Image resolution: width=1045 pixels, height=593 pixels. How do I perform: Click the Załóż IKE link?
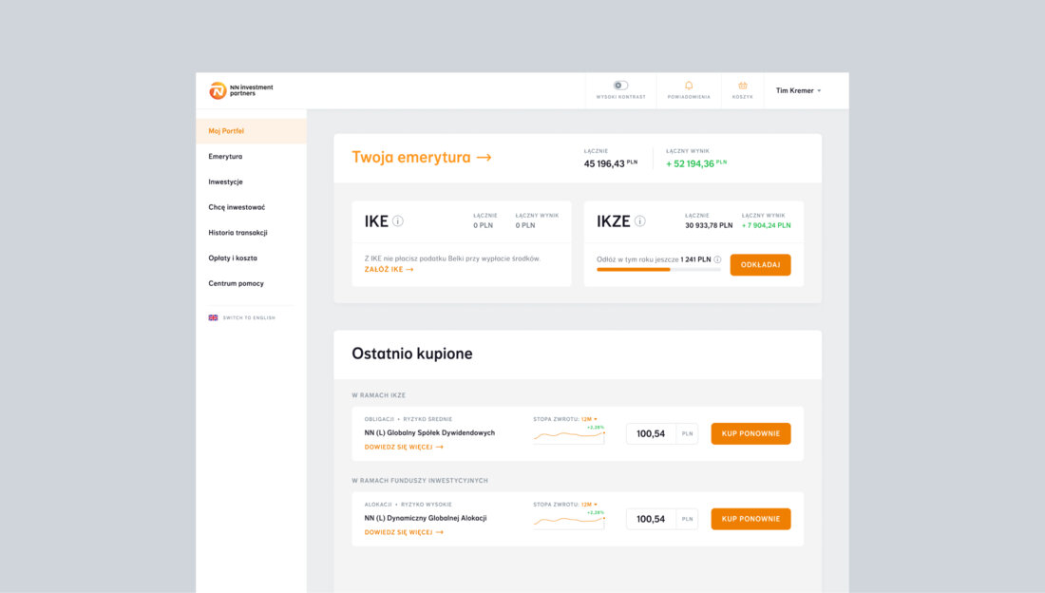pos(389,270)
